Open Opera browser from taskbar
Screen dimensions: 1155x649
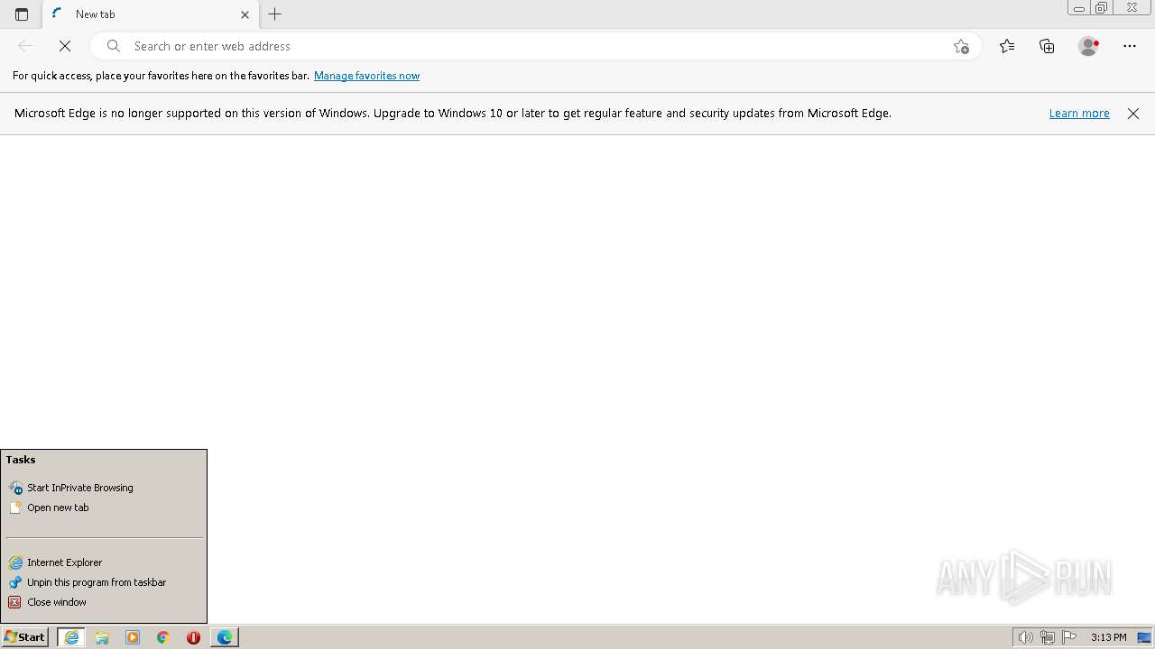click(x=193, y=637)
